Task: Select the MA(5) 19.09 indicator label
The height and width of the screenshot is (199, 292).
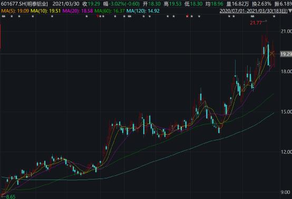Action: coord(15,11)
